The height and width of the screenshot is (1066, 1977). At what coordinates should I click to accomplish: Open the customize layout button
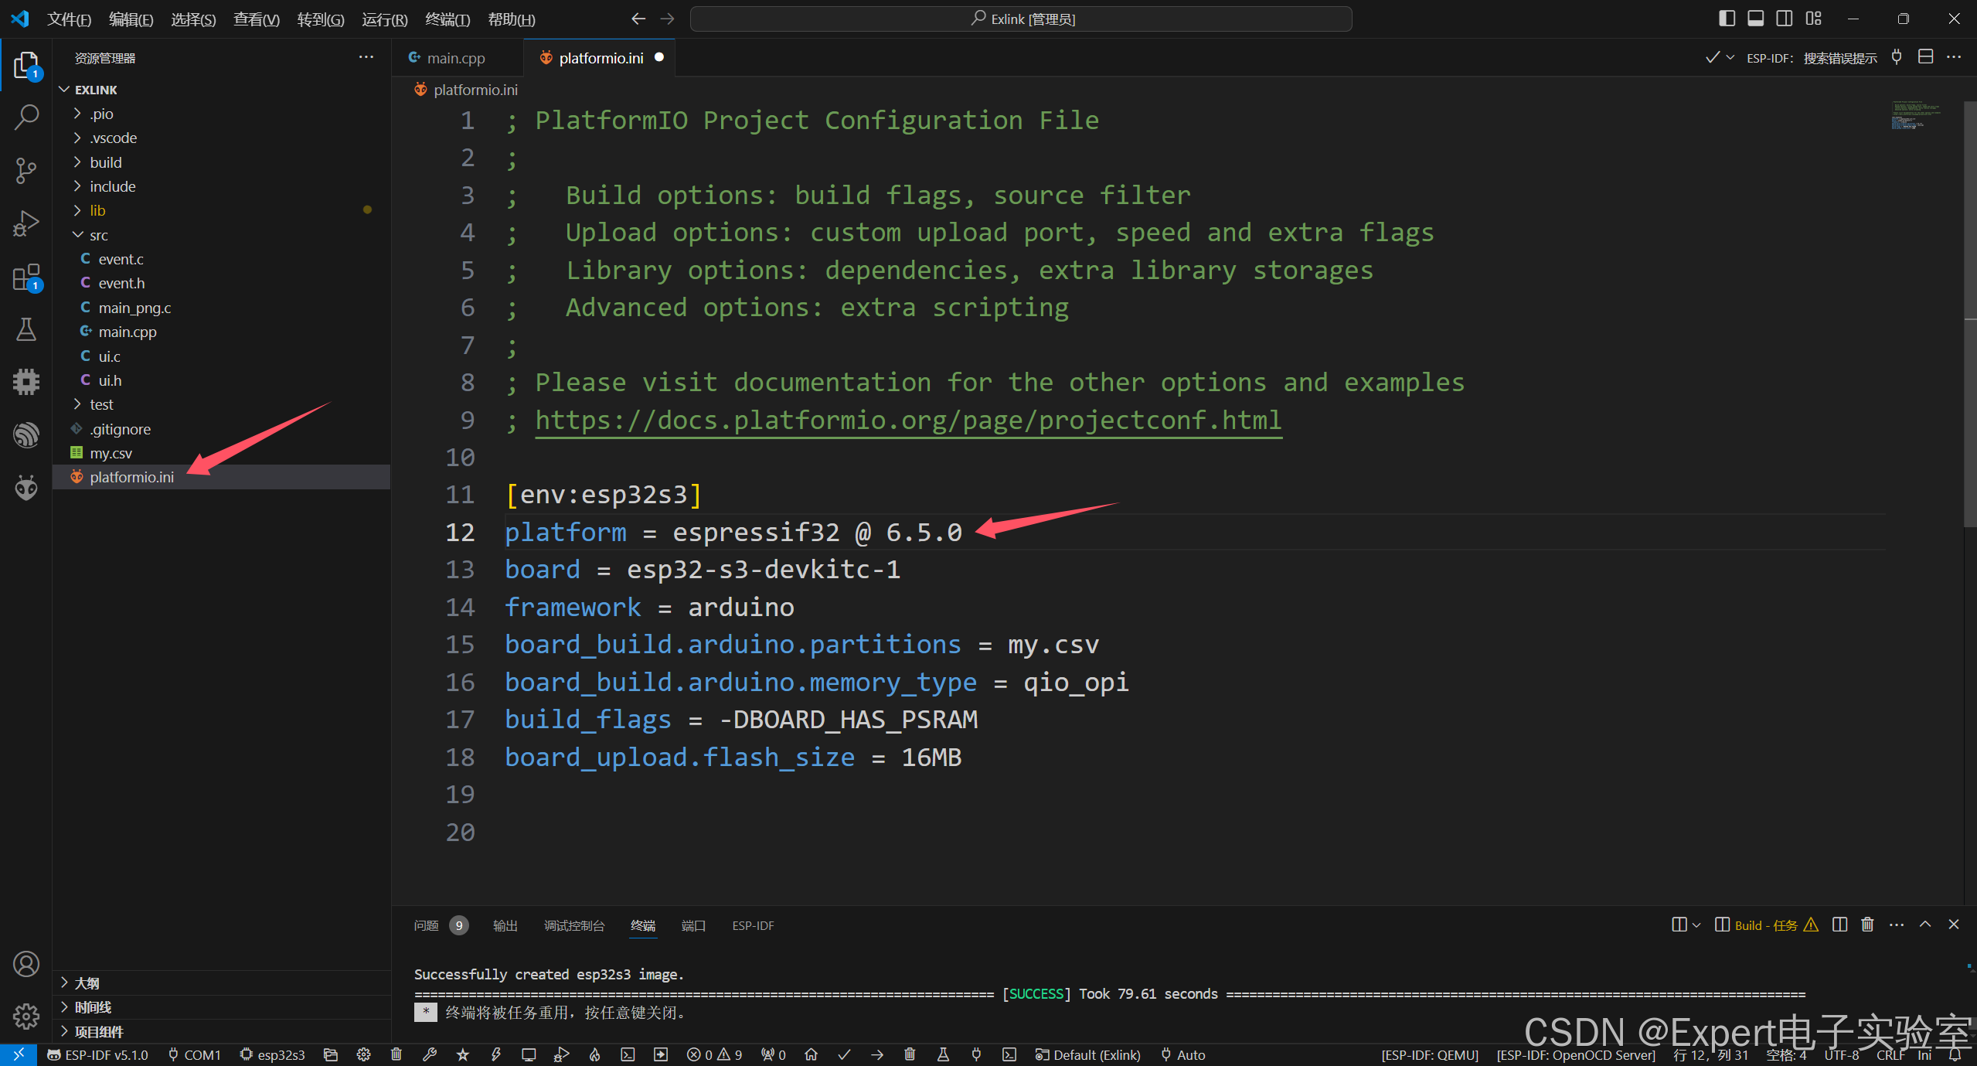click(x=1813, y=19)
